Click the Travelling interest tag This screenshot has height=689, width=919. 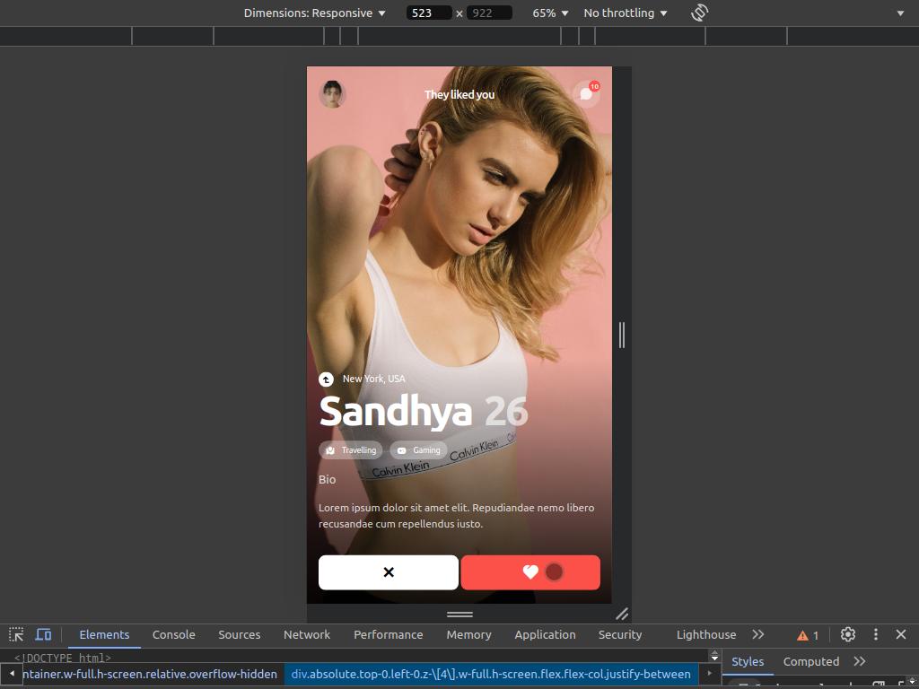[x=351, y=450]
